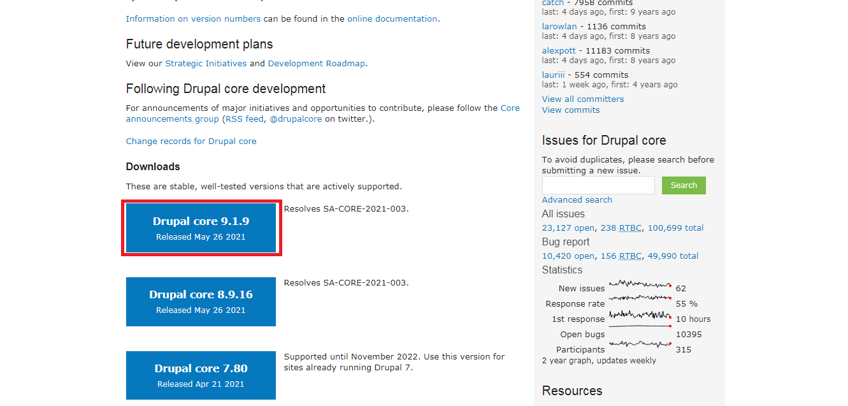Viewport: 848px width, 406px height.
Task: Open 23,127 open issues link
Action: pyautogui.click(x=568, y=228)
